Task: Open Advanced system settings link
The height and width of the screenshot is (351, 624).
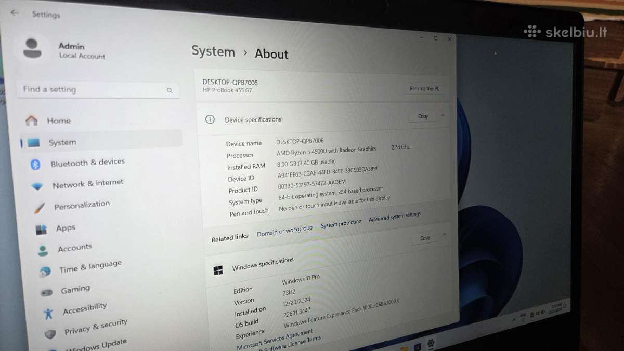Action: pyautogui.click(x=395, y=217)
